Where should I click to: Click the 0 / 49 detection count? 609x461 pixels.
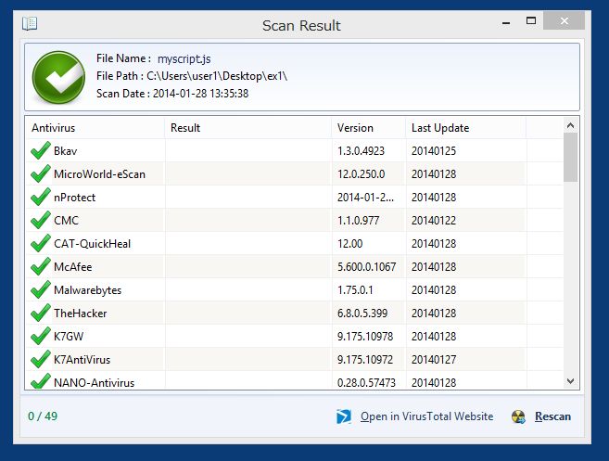coord(43,416)
